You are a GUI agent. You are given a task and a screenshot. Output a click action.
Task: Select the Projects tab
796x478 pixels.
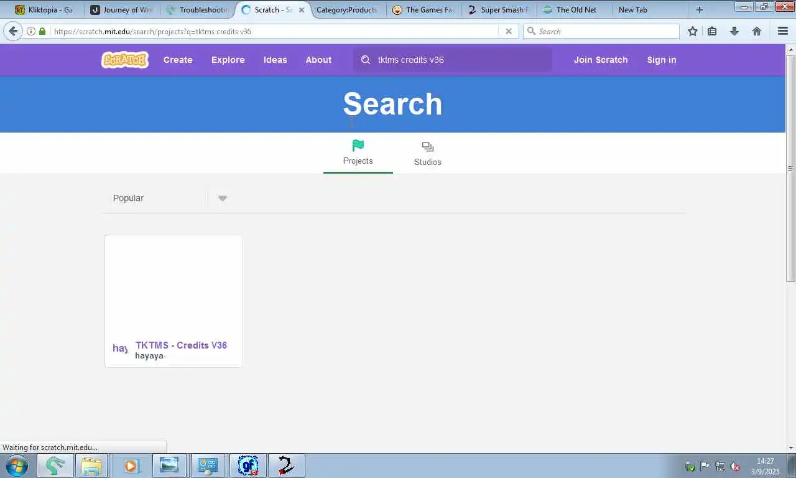(358, 153)
